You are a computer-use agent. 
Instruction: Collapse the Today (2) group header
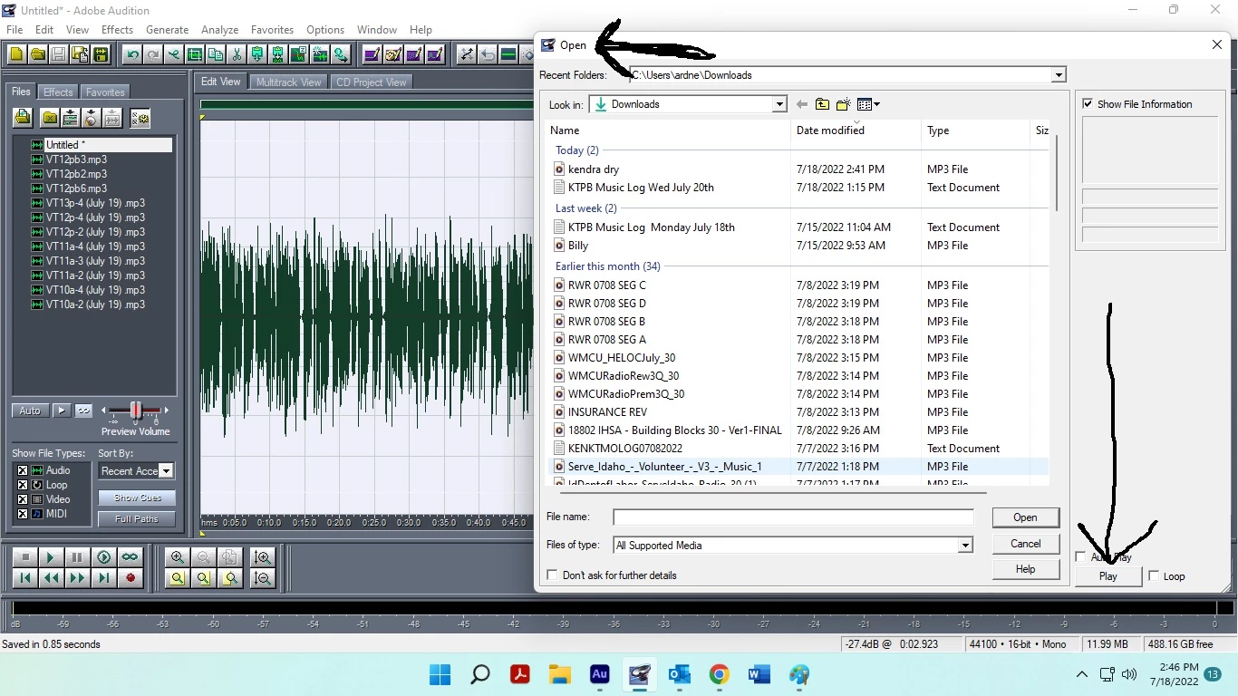[x=576, y=150]
